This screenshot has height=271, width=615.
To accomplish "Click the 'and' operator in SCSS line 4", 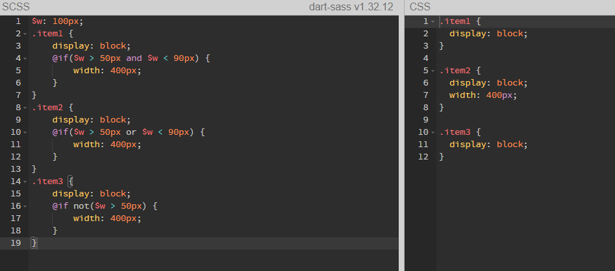I will coord(134,58).
